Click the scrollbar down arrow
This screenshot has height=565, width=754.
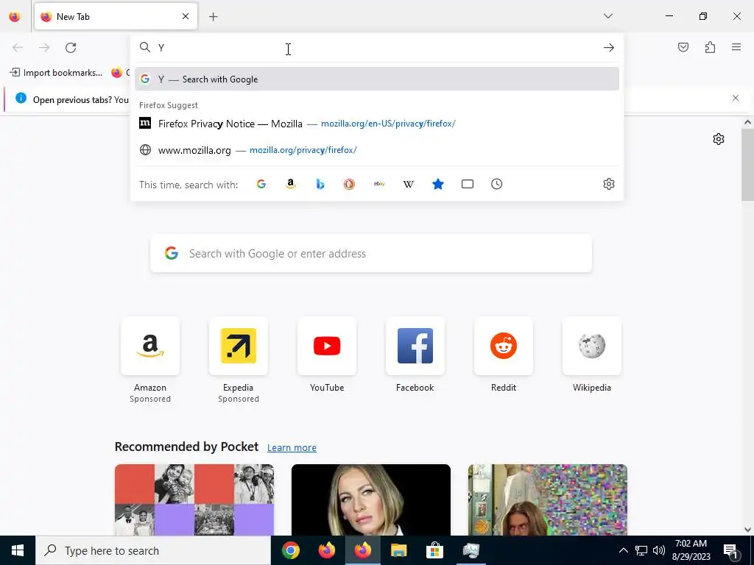pyautogui.click(x=747, y=530)
